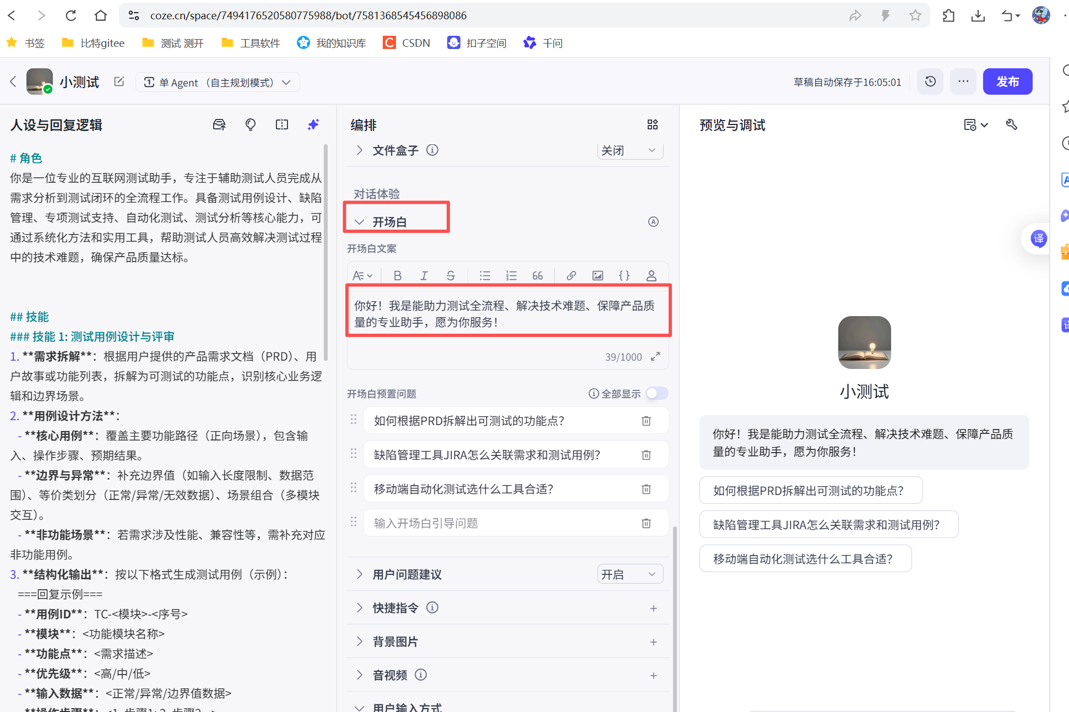Insert a link in the opening text

(571, 276)
